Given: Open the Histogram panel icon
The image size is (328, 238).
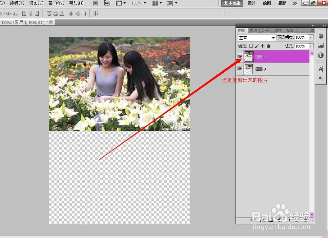Looking at the screenshot, I should coord(321,45).
